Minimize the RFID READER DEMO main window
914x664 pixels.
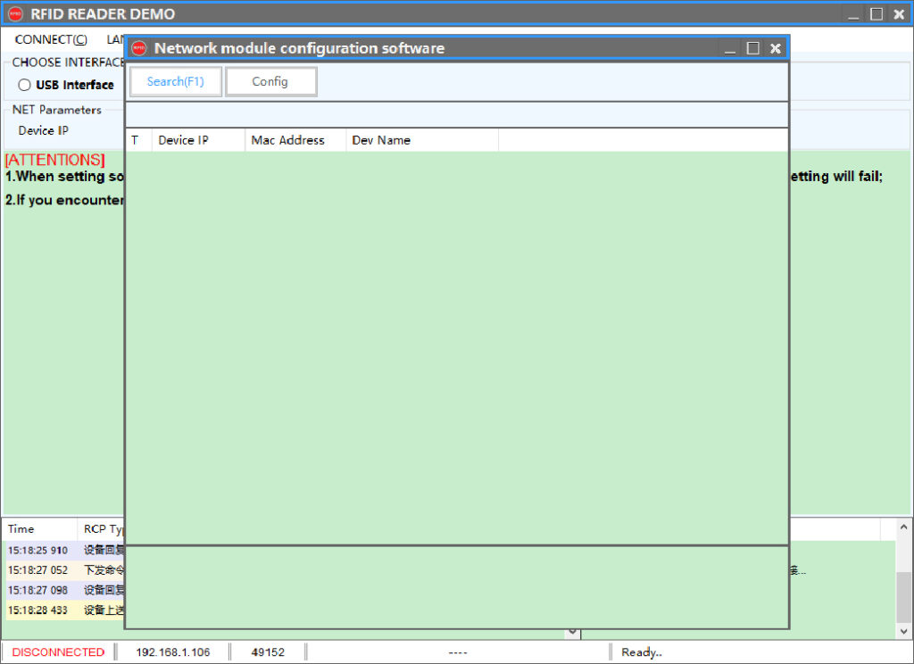[x=853, y=14]
